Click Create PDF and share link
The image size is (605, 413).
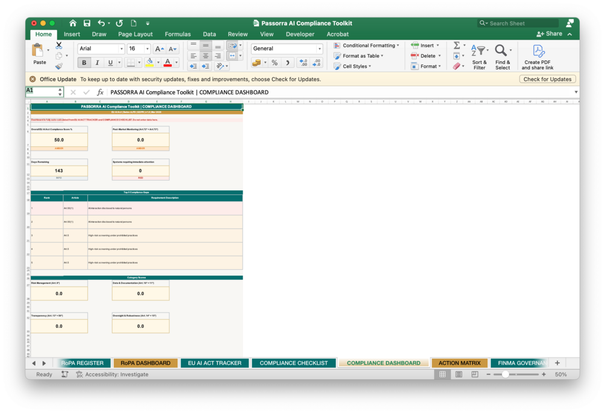(x=538, y=57)
